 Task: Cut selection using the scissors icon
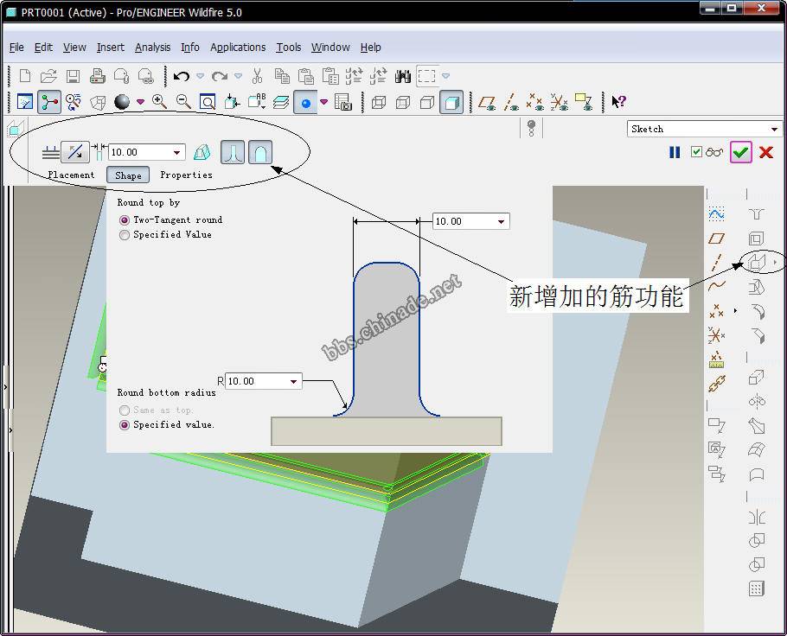point(257,76)
